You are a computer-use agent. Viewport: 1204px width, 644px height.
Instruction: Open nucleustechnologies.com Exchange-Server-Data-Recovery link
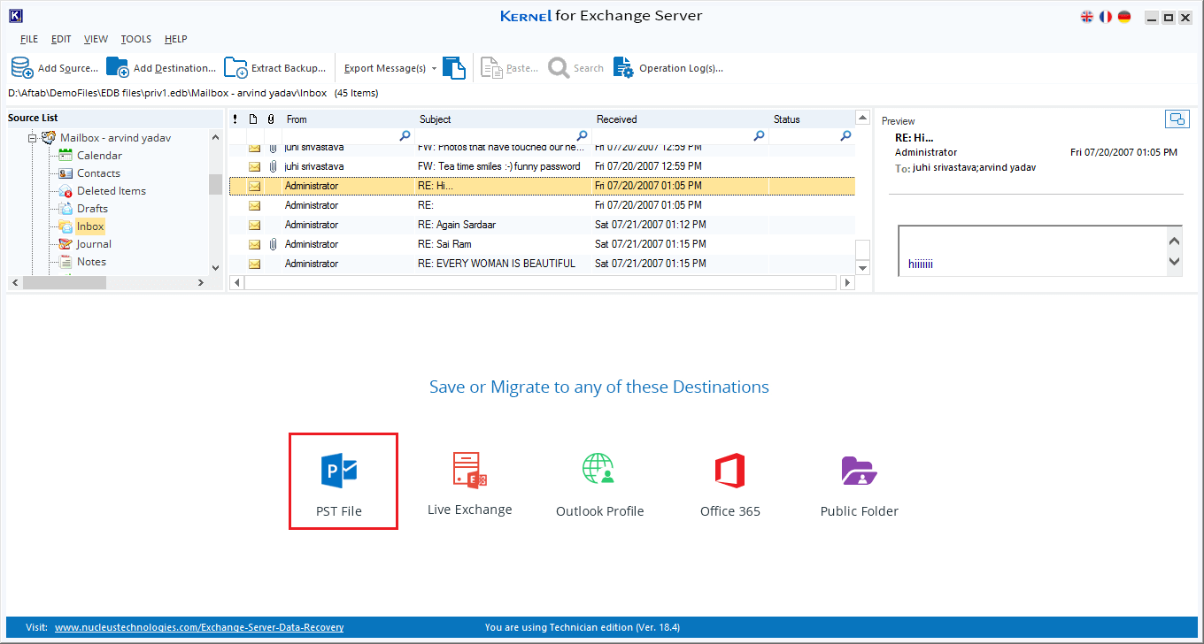(199, 627)
